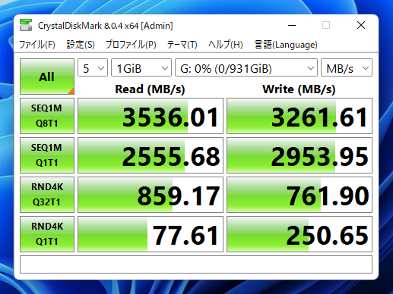Click the 761.90 write result
The width and height of the screenshot is (393, 294).
click(300, 195)
